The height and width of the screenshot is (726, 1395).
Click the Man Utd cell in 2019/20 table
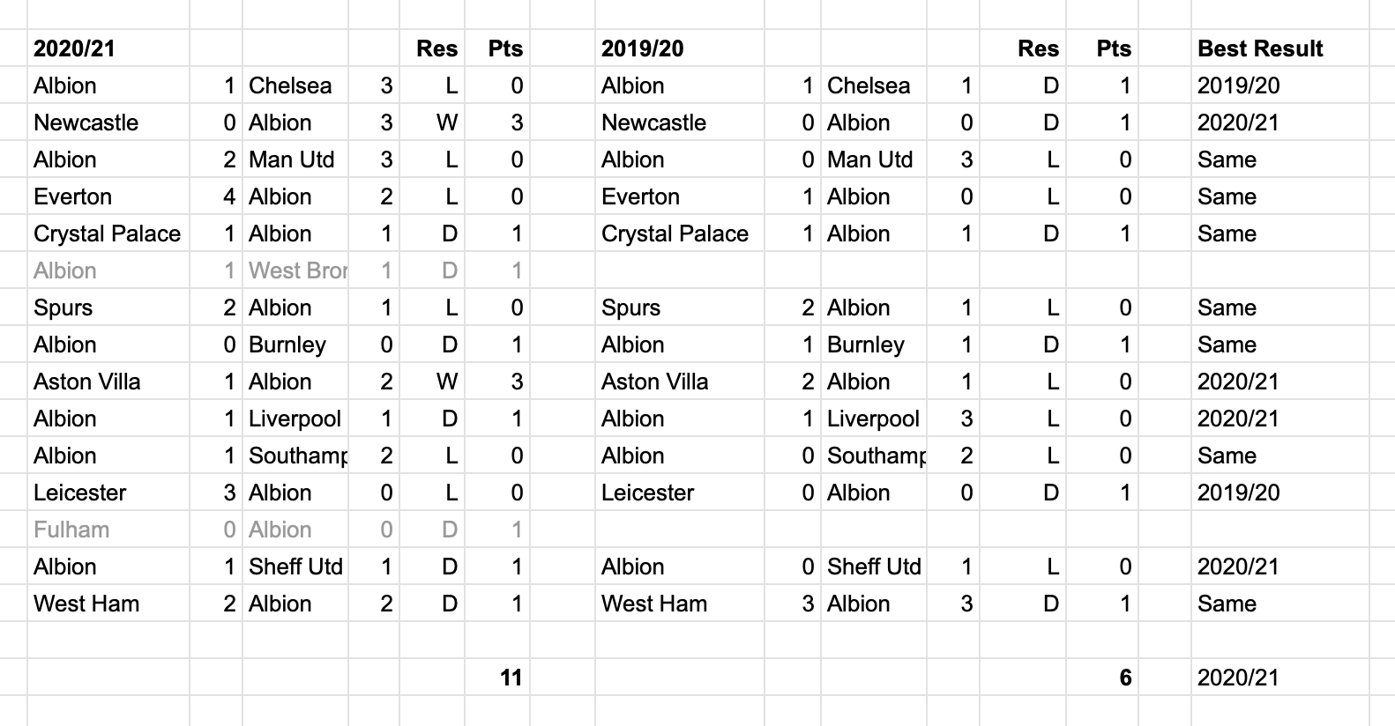coord(874,159)
